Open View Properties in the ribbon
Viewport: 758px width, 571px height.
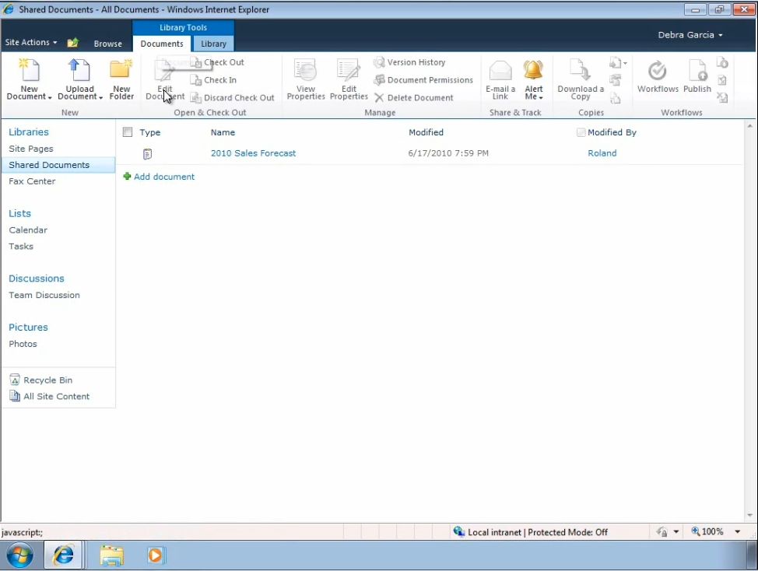point(305,71)
